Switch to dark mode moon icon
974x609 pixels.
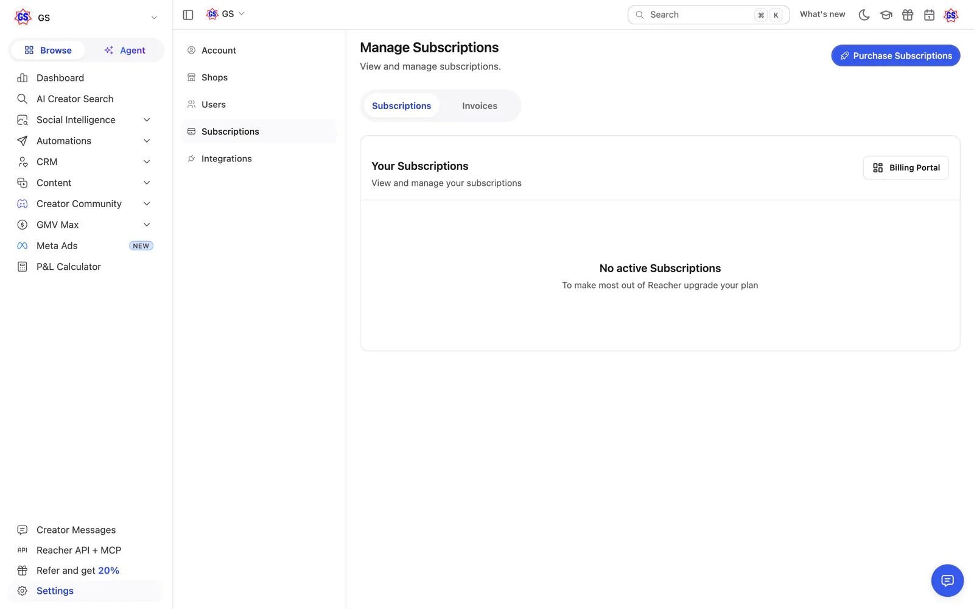click(864, 15)
